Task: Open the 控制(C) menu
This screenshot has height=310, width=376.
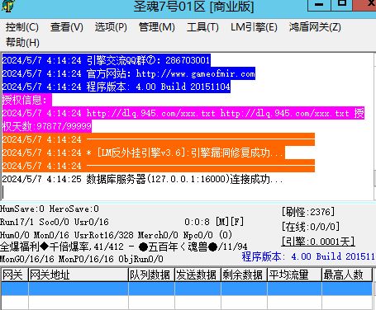Action: [22, 27]
